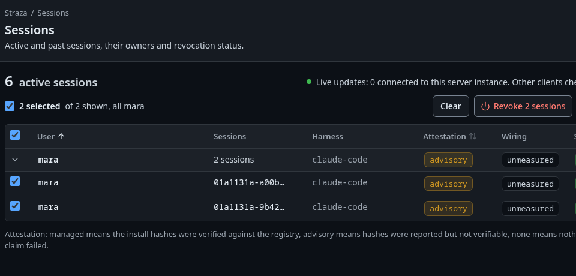Click the power icon in Revoke button
576x276 pixels.
point(485,106)
